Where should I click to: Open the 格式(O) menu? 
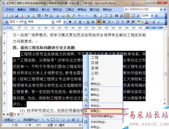click(x=57, y=10)
